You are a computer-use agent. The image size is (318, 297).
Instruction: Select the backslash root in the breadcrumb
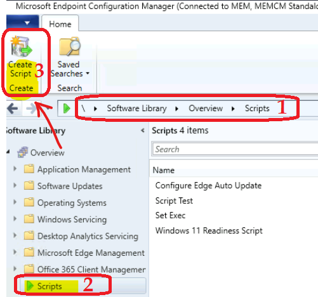pyautogui.click(x=84, y=109)
